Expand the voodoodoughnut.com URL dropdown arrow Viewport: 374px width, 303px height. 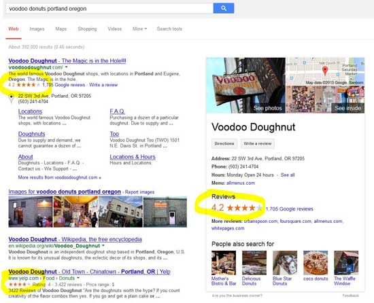coord(67,67)
